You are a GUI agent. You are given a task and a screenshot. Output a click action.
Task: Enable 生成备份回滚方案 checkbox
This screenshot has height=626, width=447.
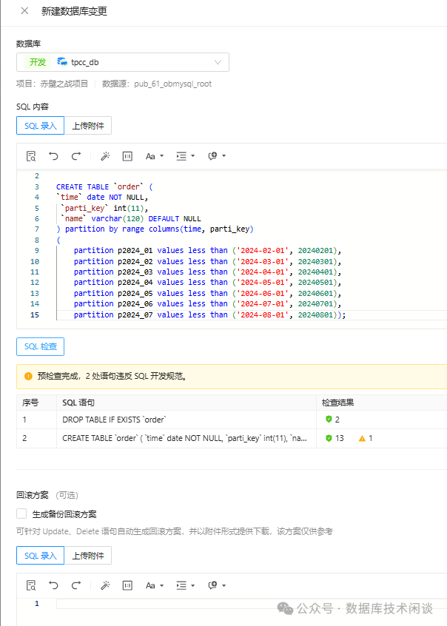pyautogui.click(x=21, y=514)
